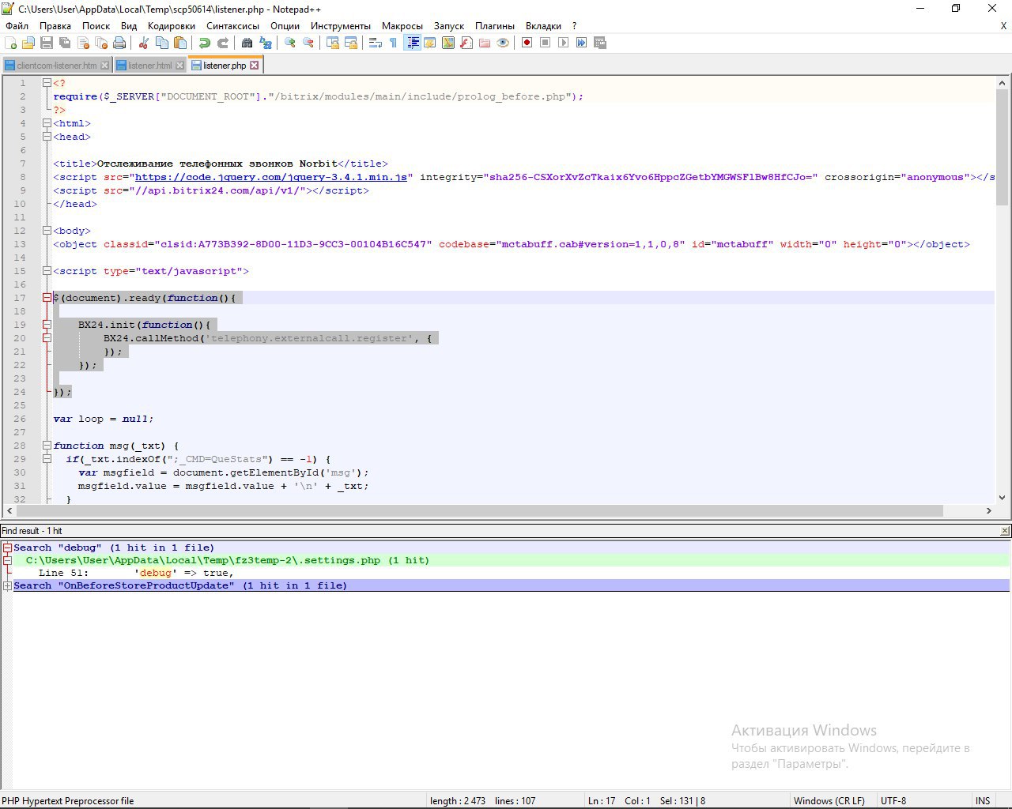Copy selection via toolbar icon

[162, 43]
